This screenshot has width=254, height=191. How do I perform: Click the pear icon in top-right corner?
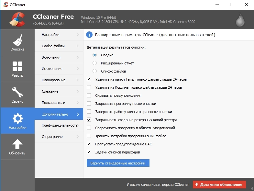[240, 20]
